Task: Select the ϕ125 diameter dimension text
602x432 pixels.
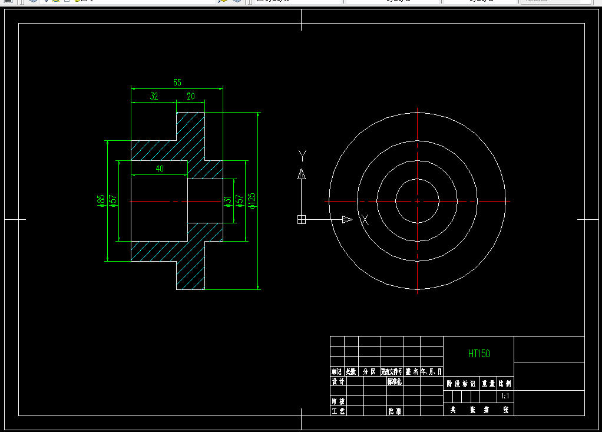Action: click(252, 201)
